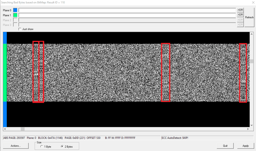Open the Actions... menu button
This screenshot has width=256, height=151.
[x=16, y=146]
